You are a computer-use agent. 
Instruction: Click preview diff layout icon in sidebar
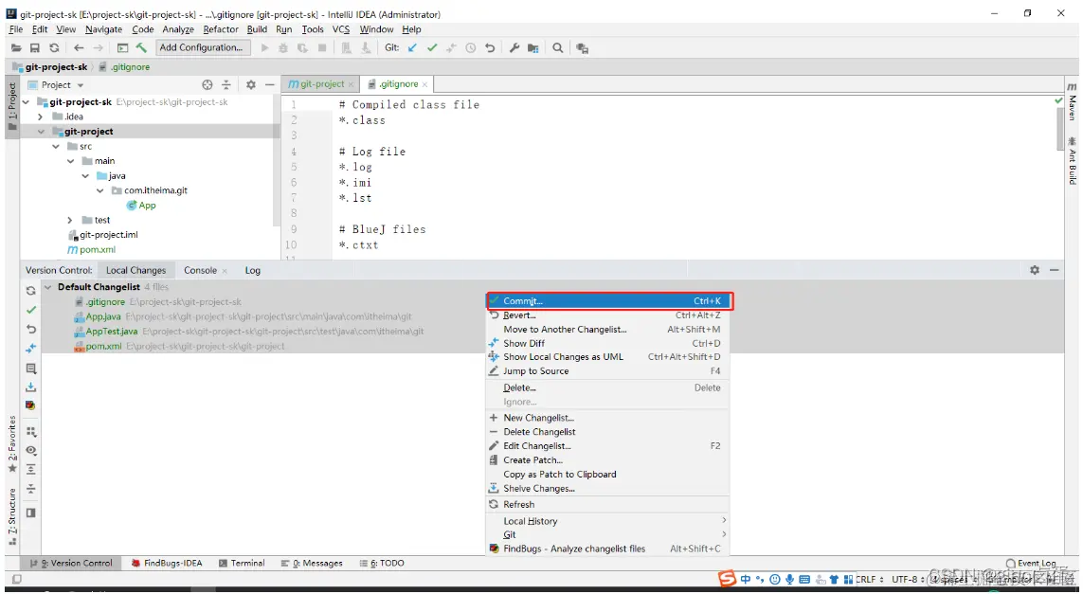tap(31, 513)
